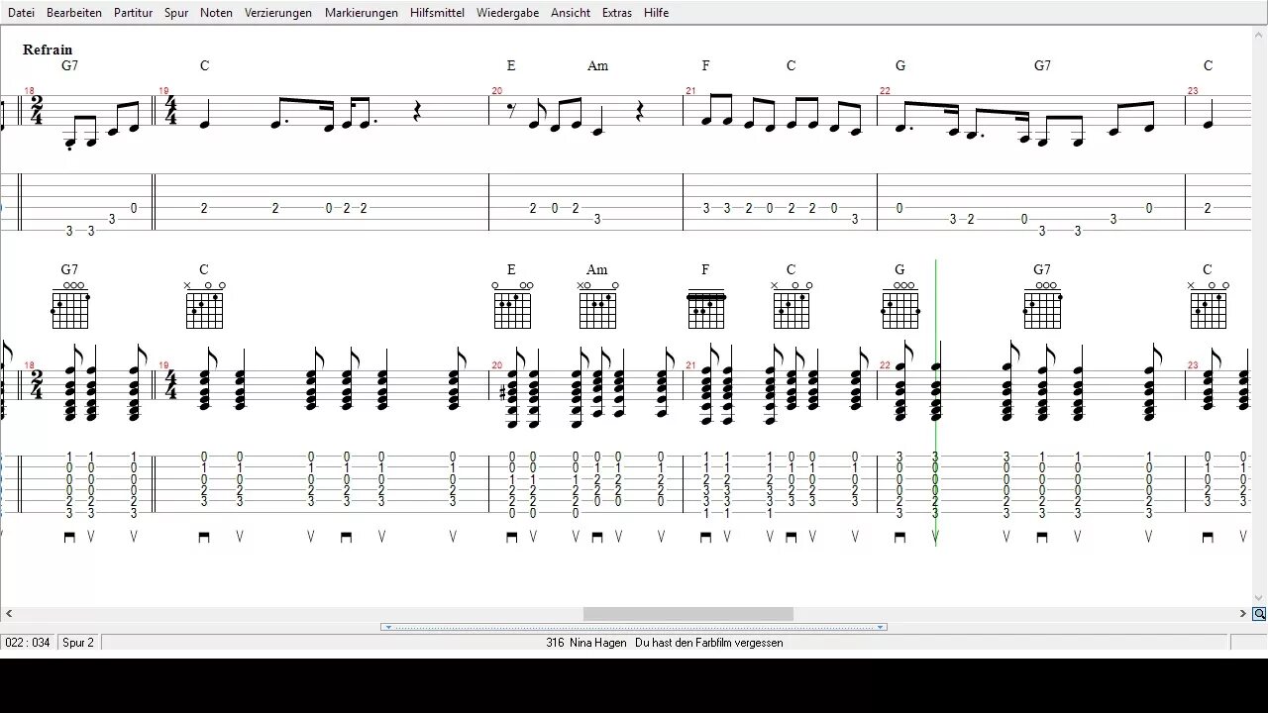
Task: Open the Verzierungen menu
Action: [x=278, y=13]
